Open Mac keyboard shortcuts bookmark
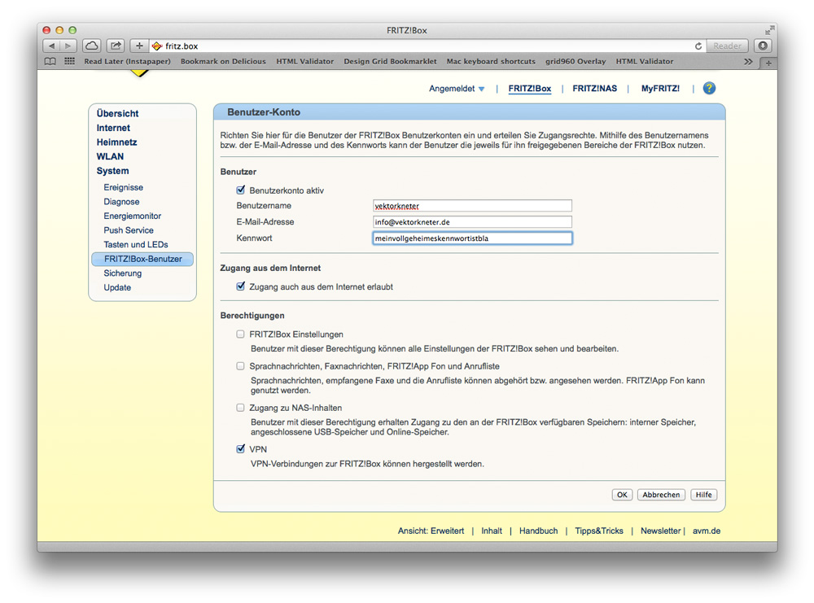This screenshot has width=814, height=603. 491,61
